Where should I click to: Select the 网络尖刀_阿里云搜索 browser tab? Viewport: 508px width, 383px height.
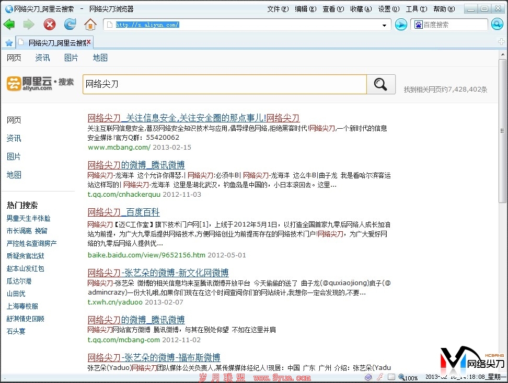coord(54,42)
